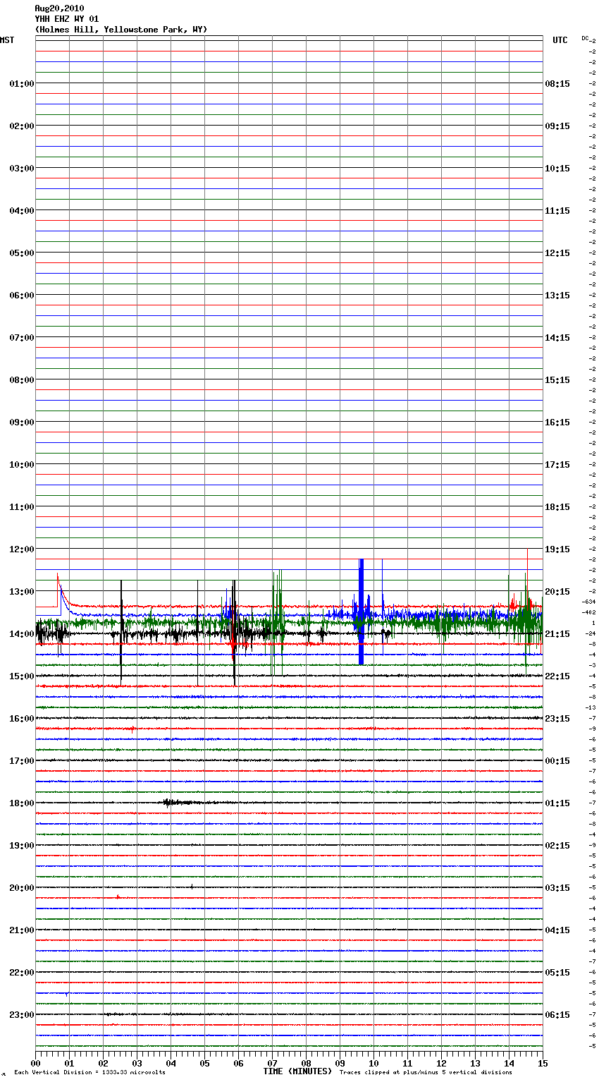Select the 13:00 MST time label
The image size is (599, 1082).
tap(22, 592)
